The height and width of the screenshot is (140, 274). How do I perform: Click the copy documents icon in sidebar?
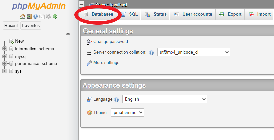pyautogui.click(x=42, y=16)
